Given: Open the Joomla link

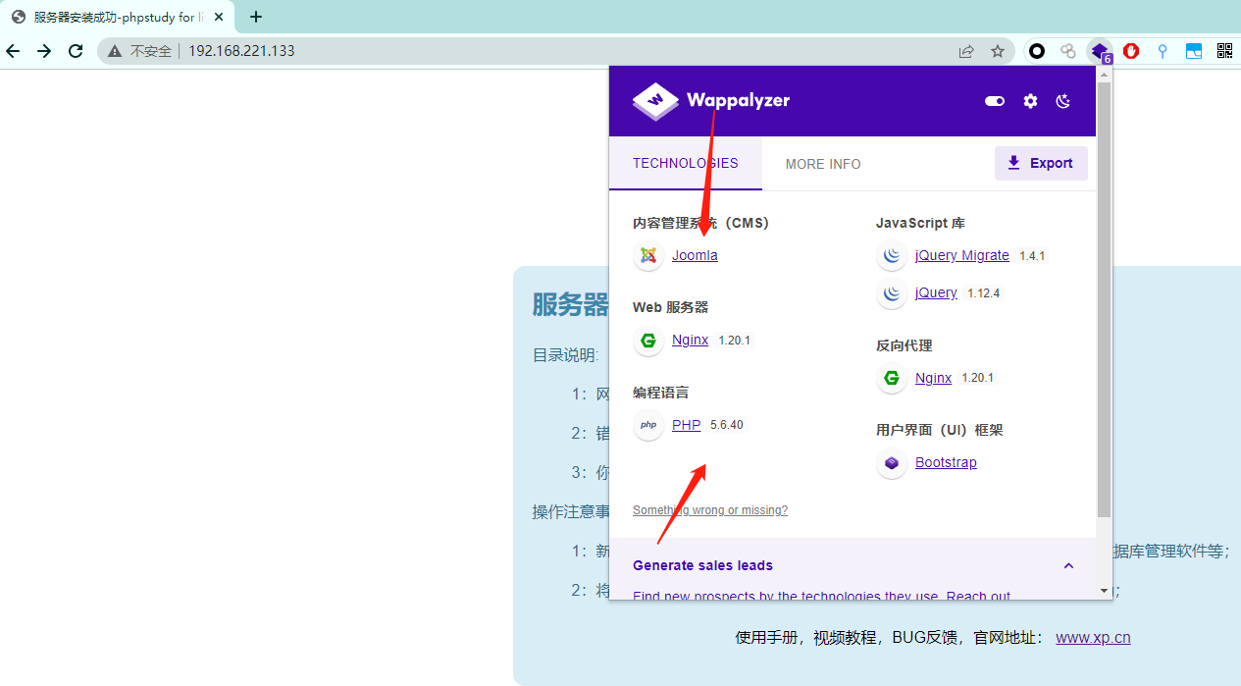Looking at the screenshot, I should point(695,255).
